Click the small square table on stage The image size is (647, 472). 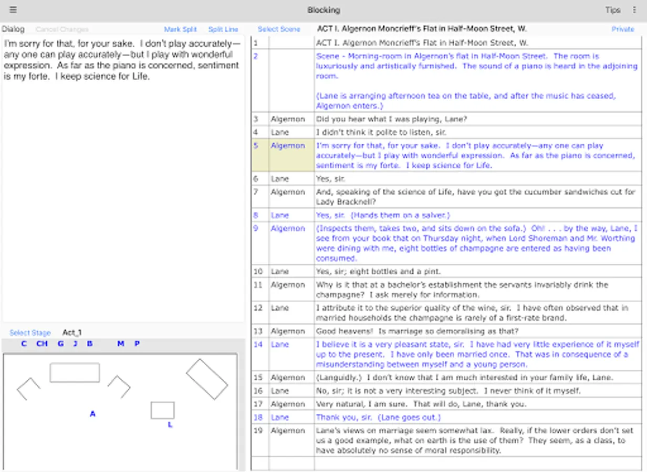(162, 410)
